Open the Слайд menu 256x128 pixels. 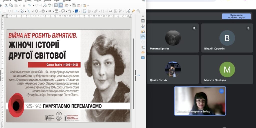pos(28,1)
